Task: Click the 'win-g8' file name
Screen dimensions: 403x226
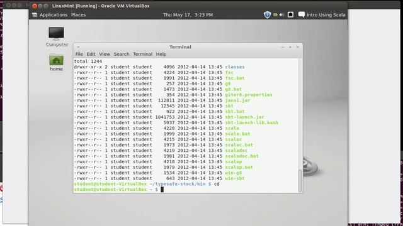Action: (234, 173)
